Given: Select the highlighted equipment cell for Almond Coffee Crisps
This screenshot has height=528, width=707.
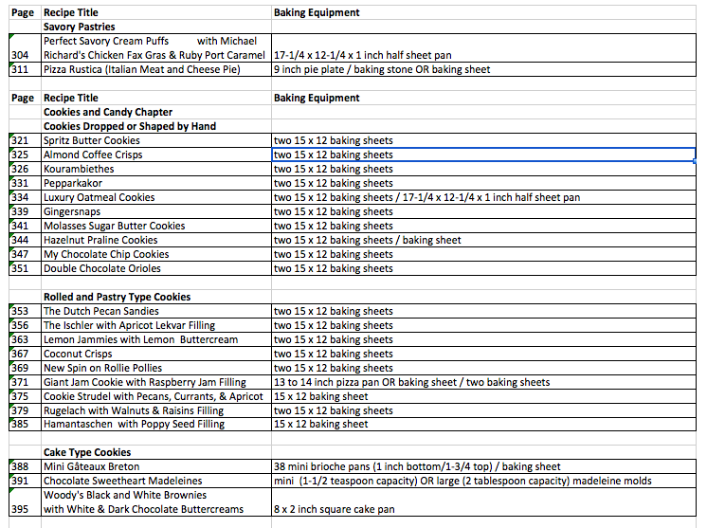Looking at the screenshot, I should pos(483,155).
